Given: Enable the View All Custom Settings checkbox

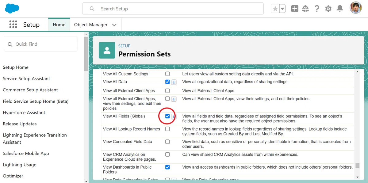Looking at the screenshot, I should click(x=167, y=74).
